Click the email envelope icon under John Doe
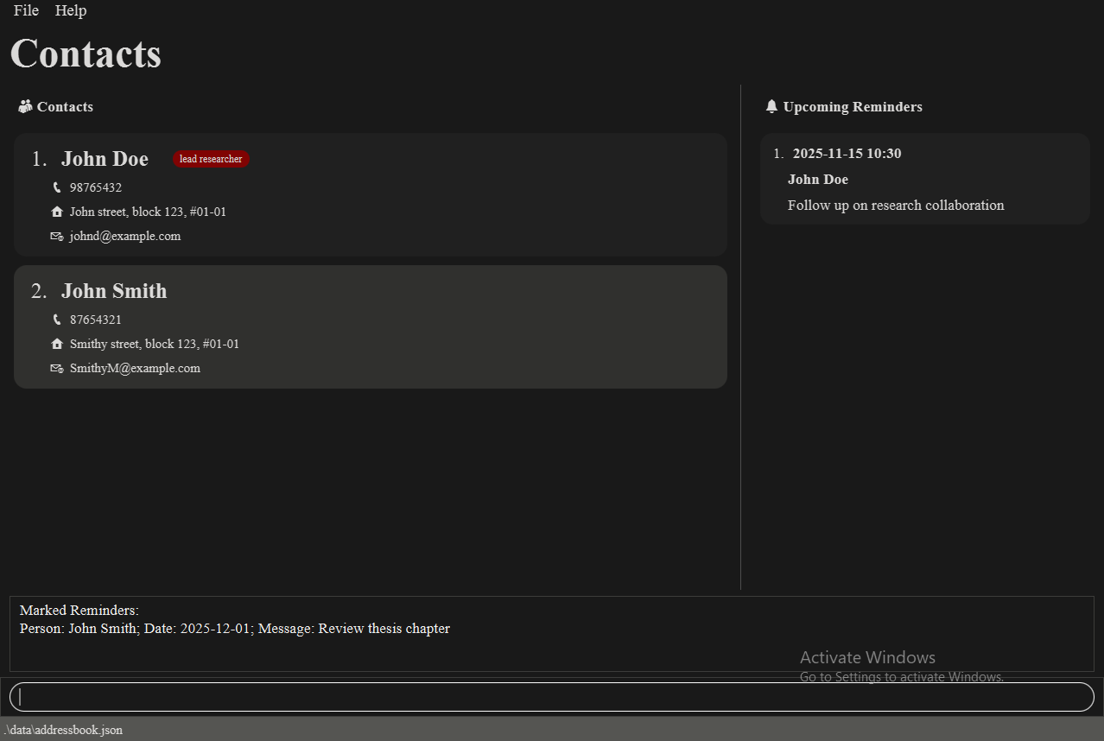 pos(57,236)
